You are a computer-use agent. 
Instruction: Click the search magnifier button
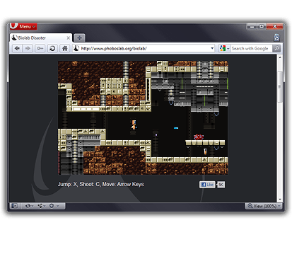276,49
